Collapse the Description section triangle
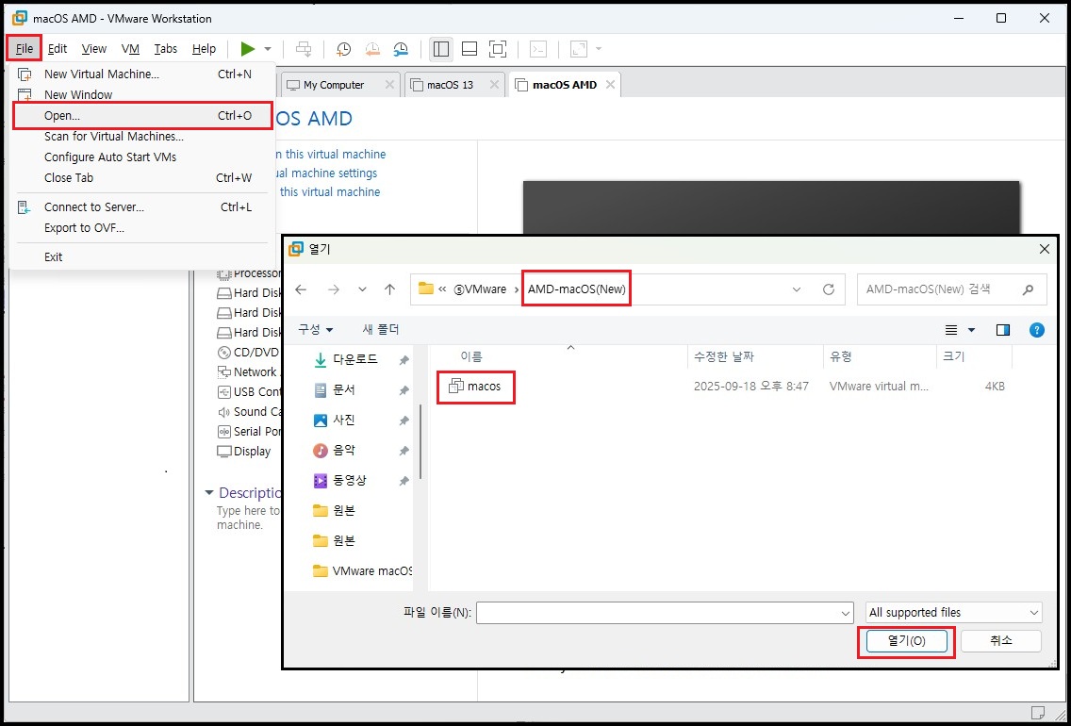 click(209, 493)
